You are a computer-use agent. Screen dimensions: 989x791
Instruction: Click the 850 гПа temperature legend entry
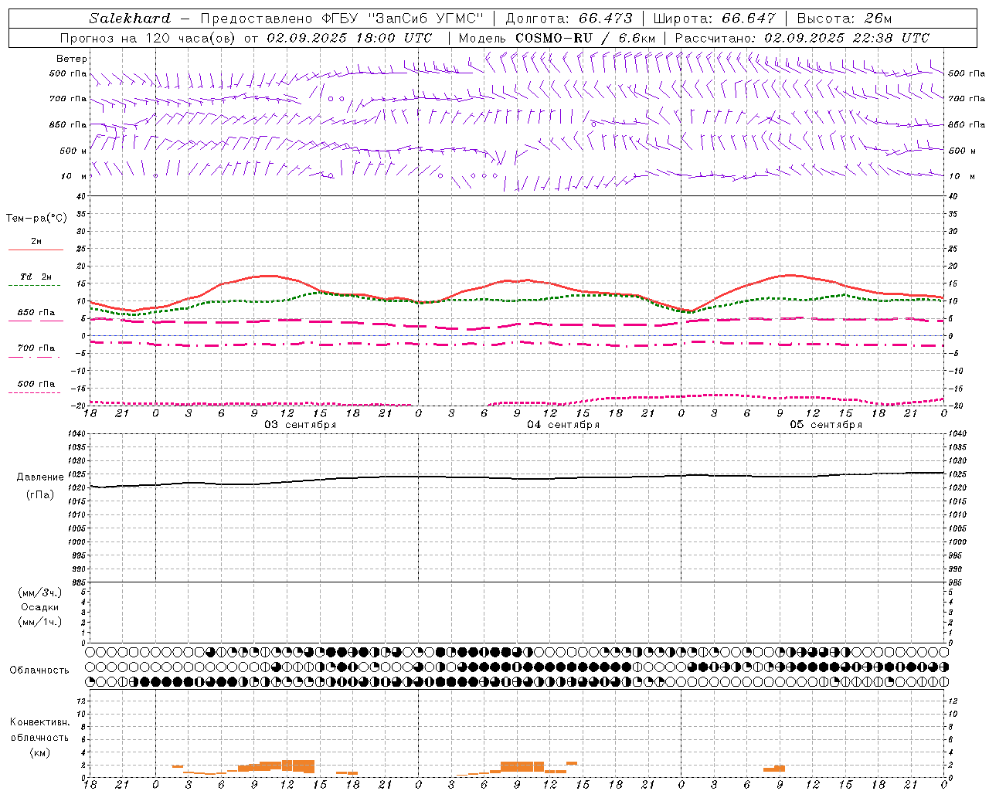[x=36, y=313]
